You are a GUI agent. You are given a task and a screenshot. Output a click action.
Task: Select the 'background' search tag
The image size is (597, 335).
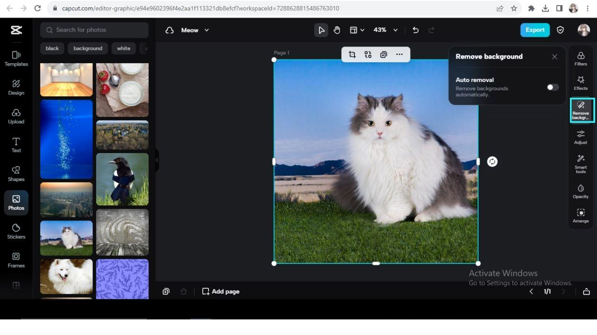click(88, 48)
